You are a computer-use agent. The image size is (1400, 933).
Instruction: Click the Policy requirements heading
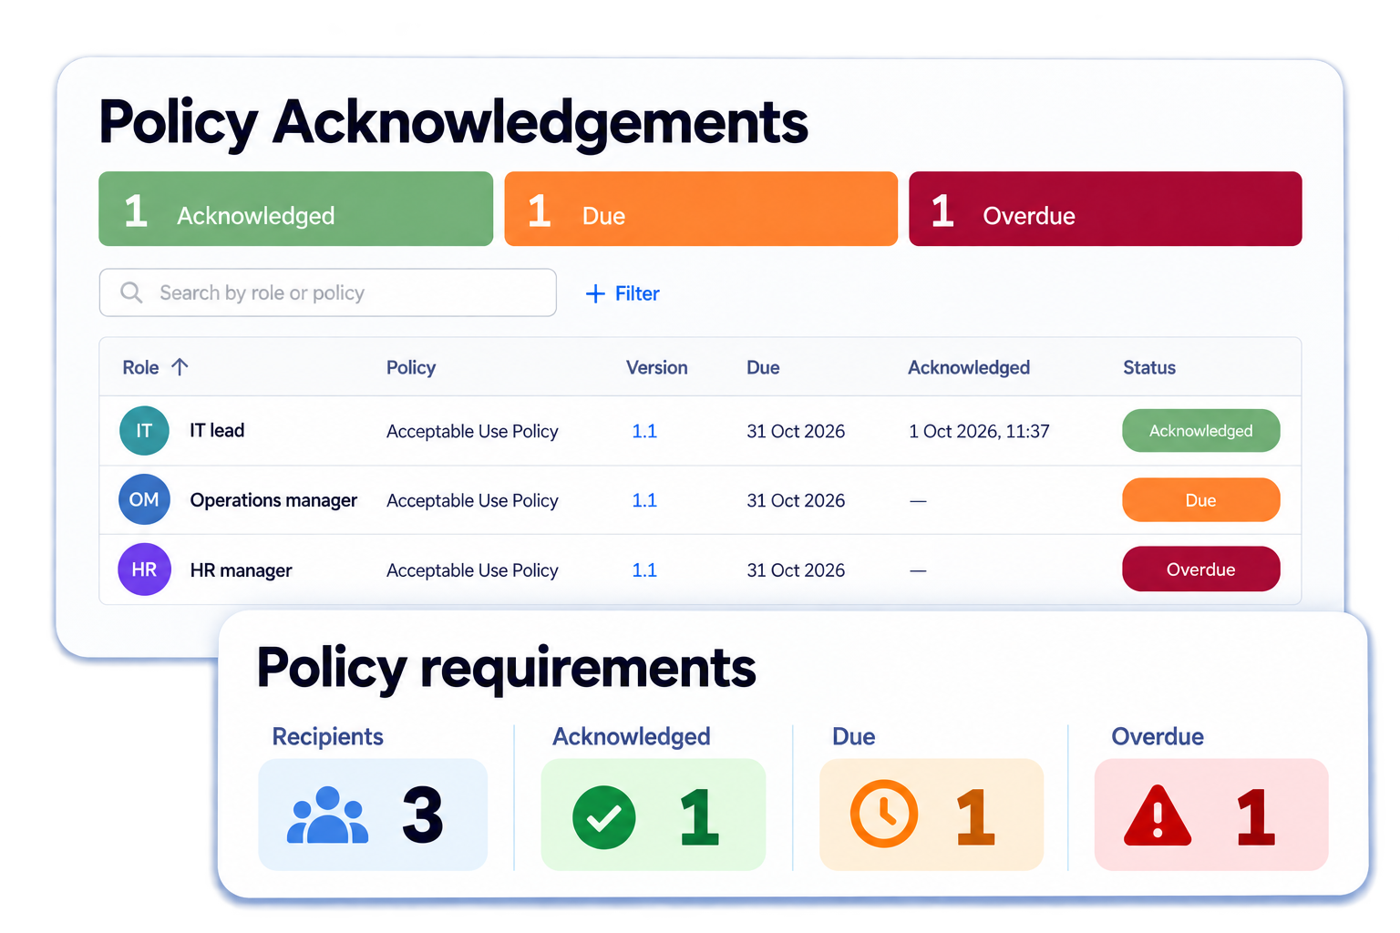pyautogui.click(x=507, y=669)
